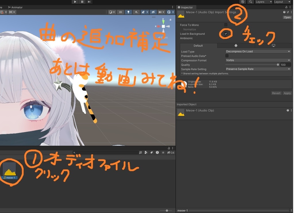
Task: Click the Play button to enter Play mode
Action: (75, 2)
